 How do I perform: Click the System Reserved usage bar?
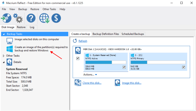pyautogui.click(x=106, y=62)
